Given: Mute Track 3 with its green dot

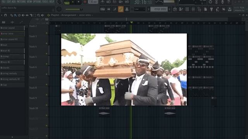Looking at the screenshot, I should [46, 43].
